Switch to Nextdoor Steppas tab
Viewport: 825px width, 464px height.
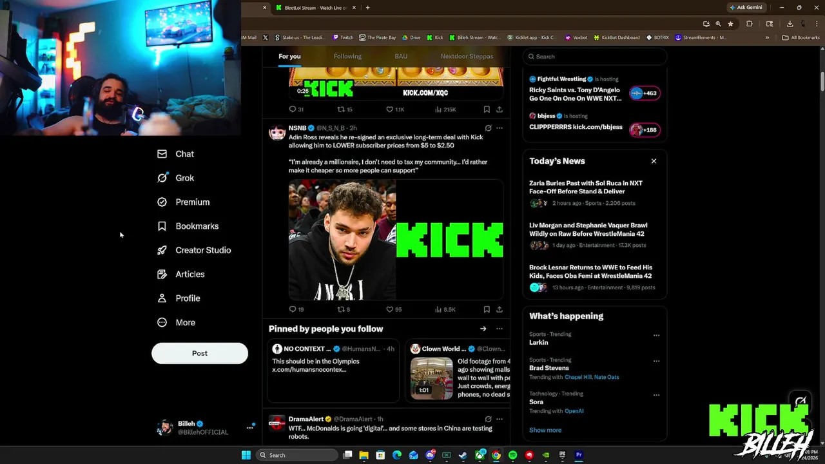467,56
